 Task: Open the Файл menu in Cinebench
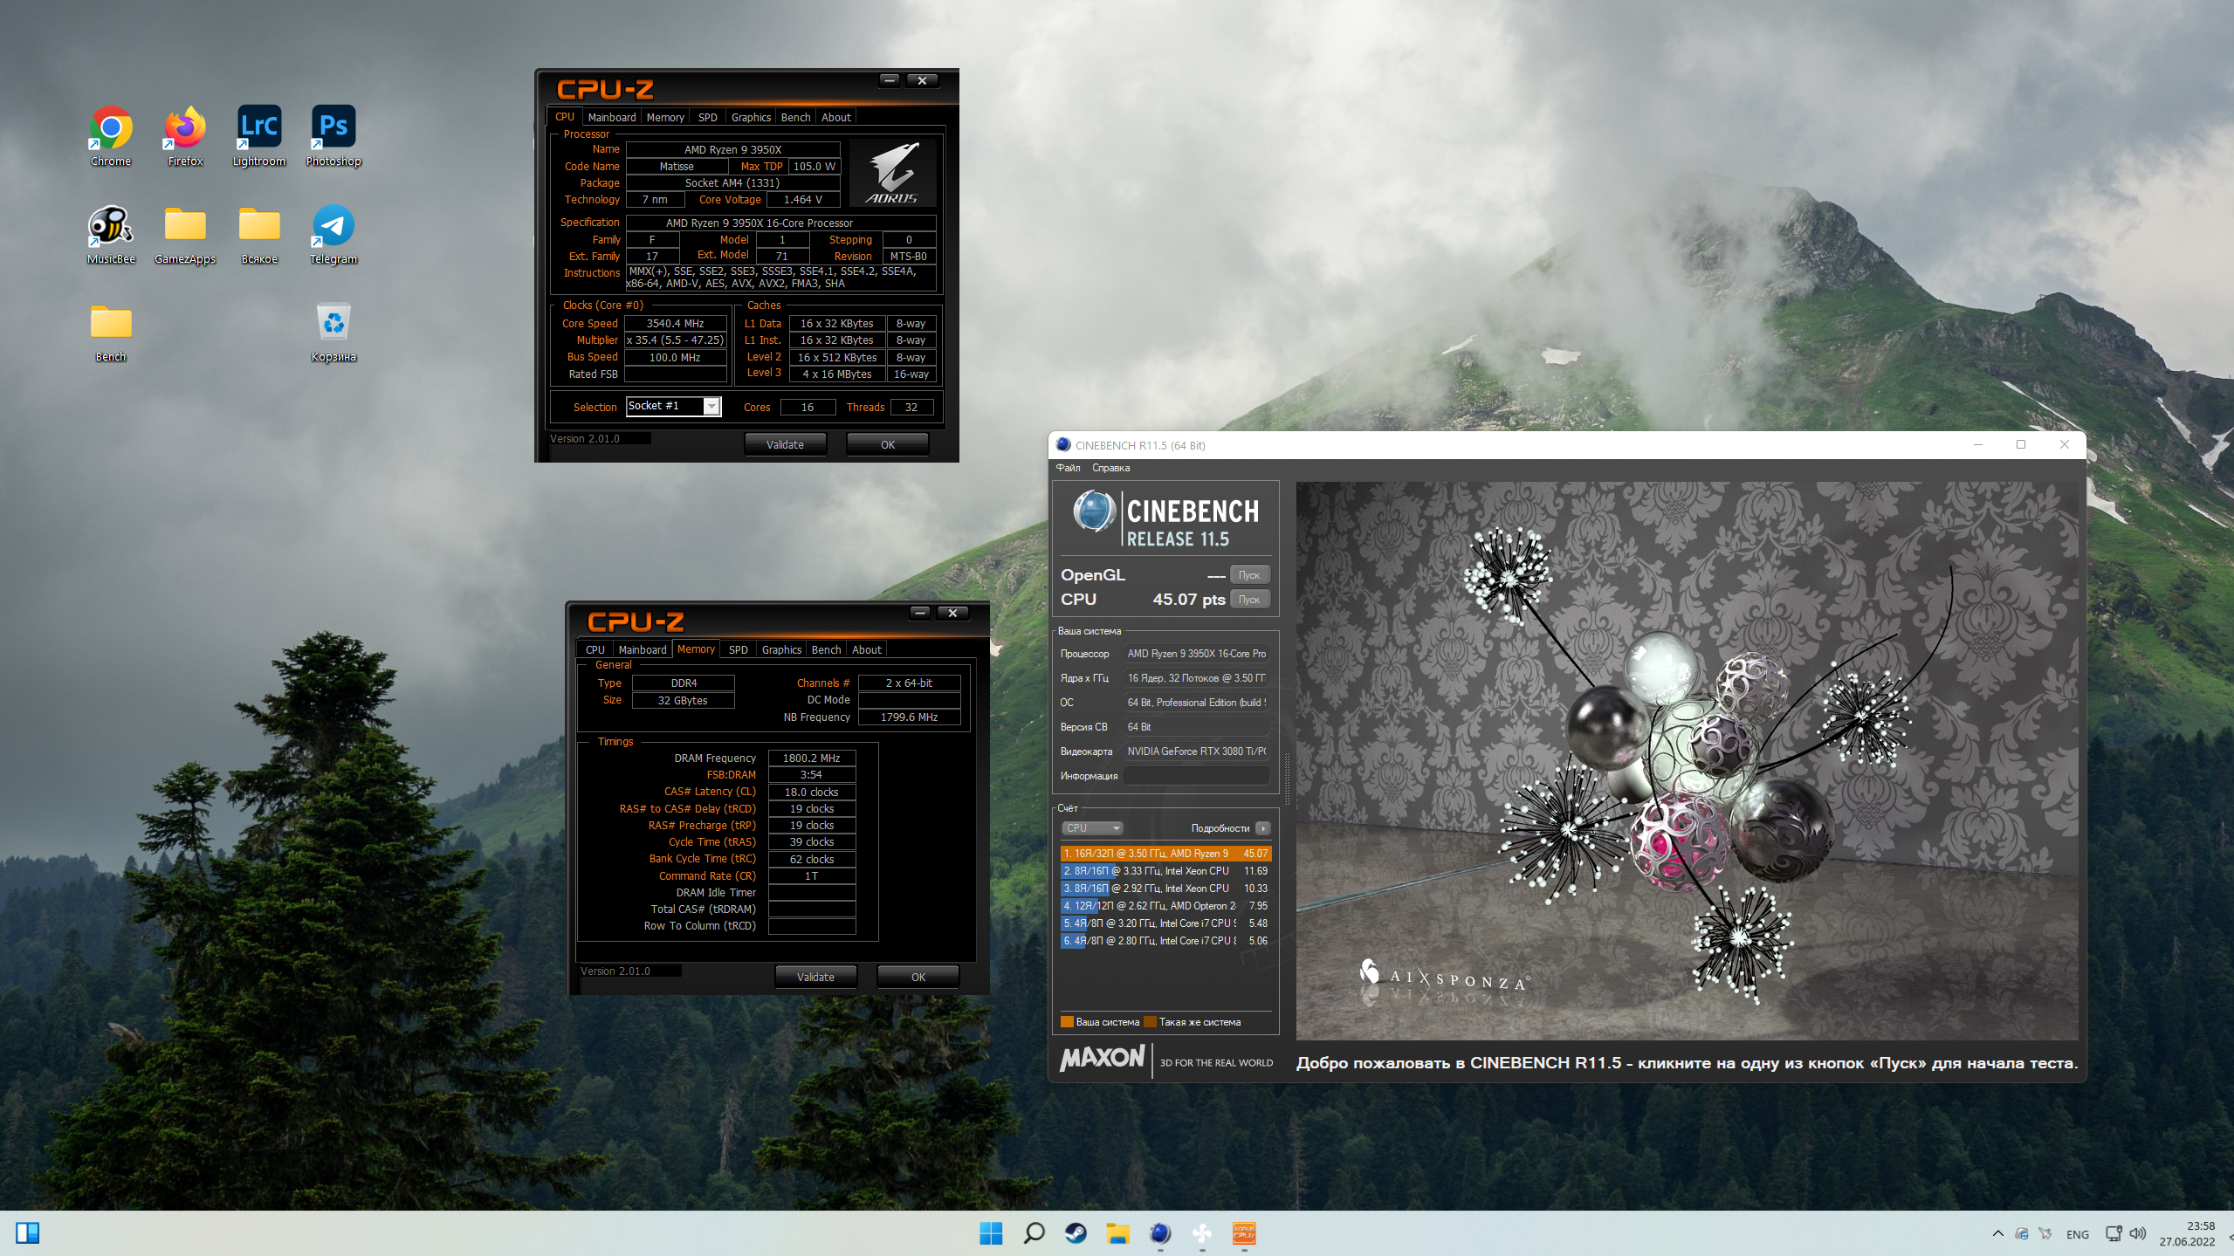1068,468
